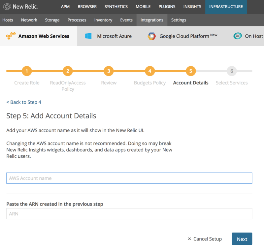Screen dimensions: 264x252
Task: Open the APM product menu
Action: point(65,7)
